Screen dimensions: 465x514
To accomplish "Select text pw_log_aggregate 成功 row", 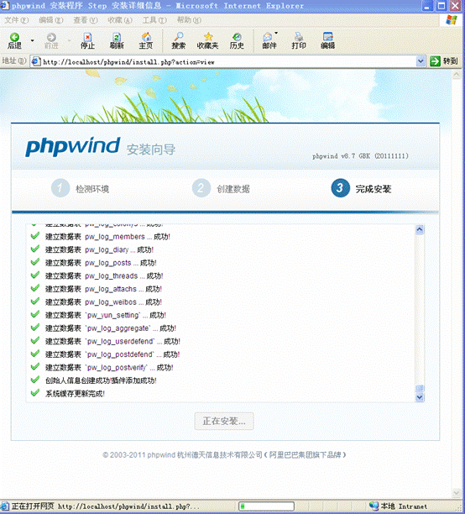I will coord(111,328).
